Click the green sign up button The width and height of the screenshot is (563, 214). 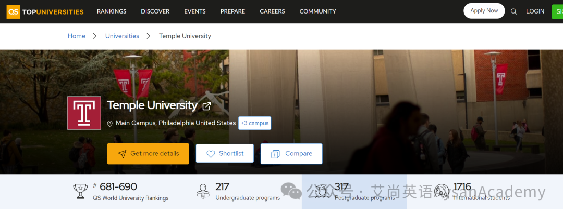click(557, 11)
